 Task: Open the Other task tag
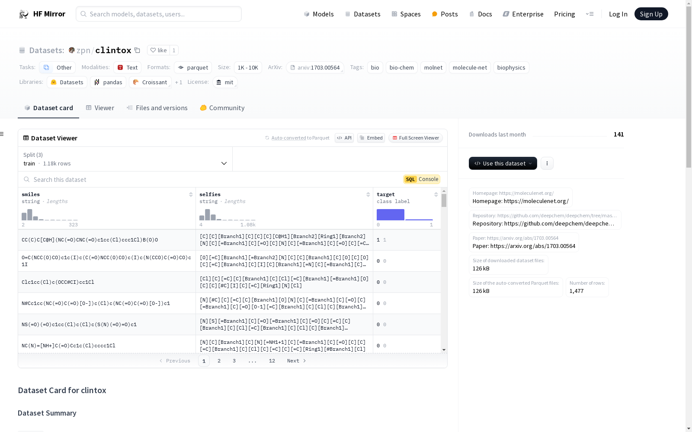click(x=58, y=67)
